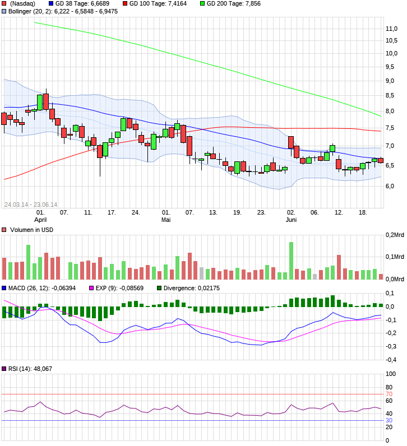Click the light blue Bollinger legend swatch
407x446 pixels.
(x=4, y=11)
